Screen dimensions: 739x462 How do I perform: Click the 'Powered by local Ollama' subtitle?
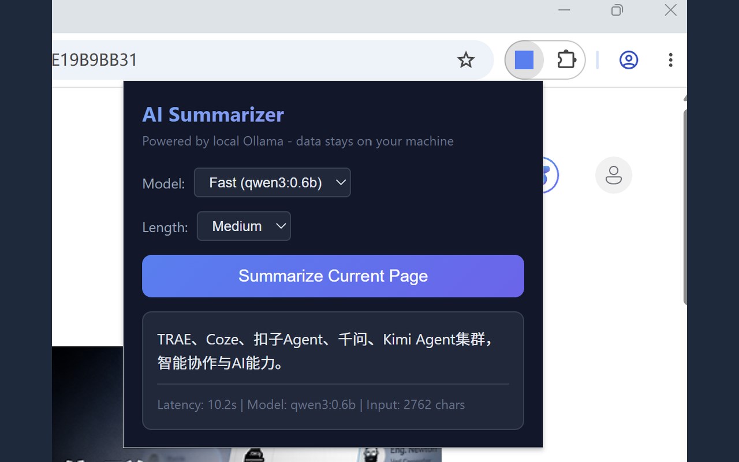click(298, 141)
